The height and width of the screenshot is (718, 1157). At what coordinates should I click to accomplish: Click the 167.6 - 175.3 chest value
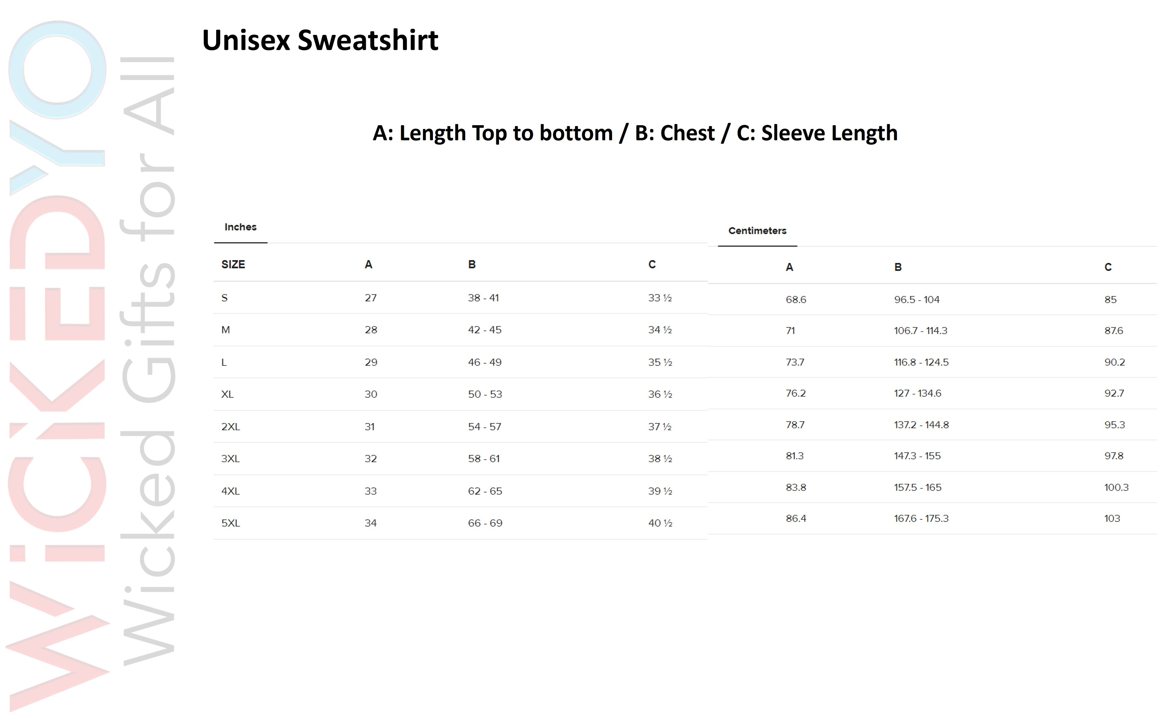pyautogui.click(x=921, y=518)
